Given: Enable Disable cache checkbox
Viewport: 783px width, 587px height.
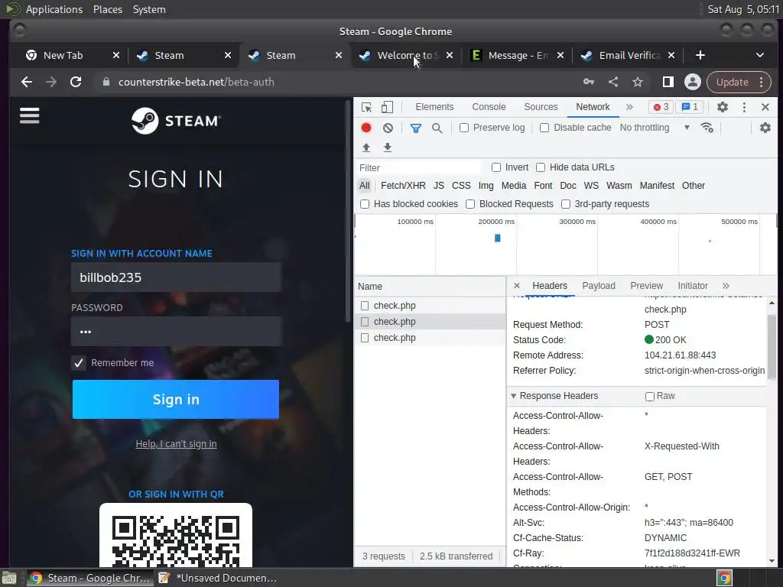Looking at the screenshot, I should click(544, 128).
